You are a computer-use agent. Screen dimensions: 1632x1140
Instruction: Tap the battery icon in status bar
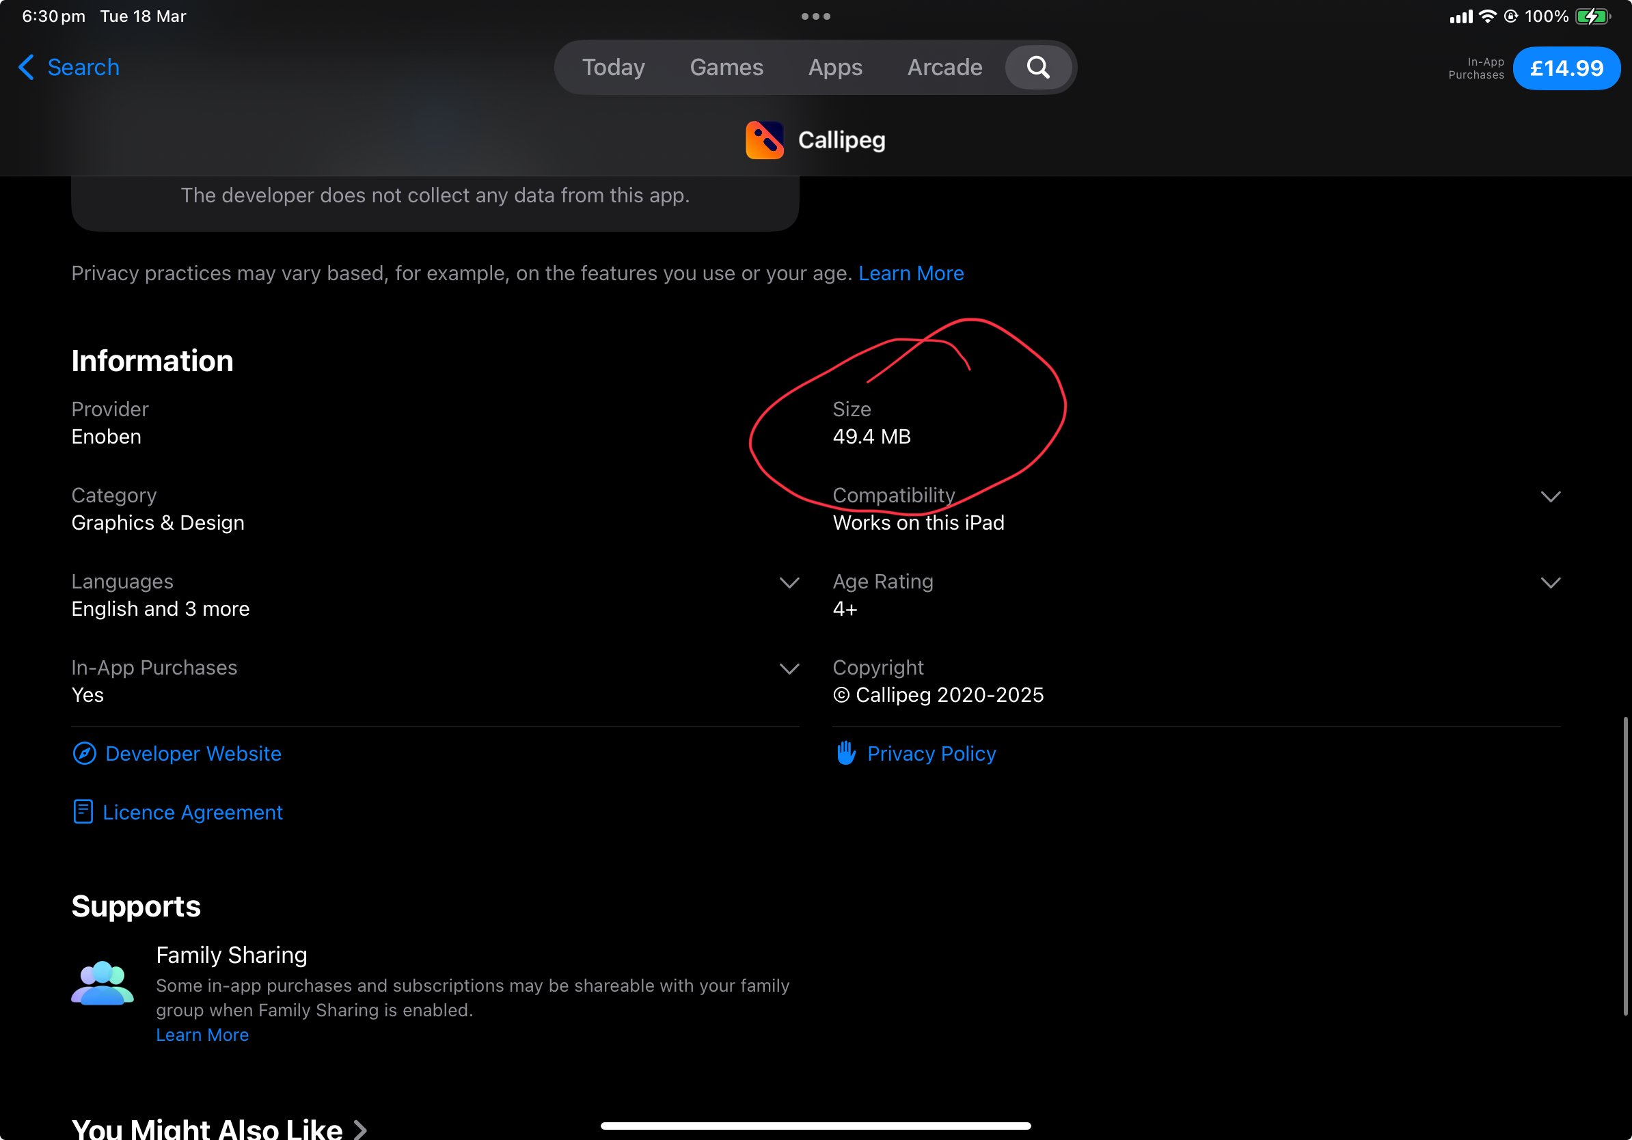point(1592,16)
